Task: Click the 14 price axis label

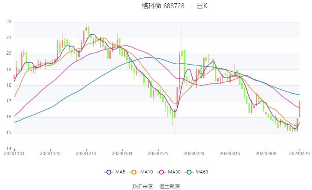Action: tap(9, 148)
